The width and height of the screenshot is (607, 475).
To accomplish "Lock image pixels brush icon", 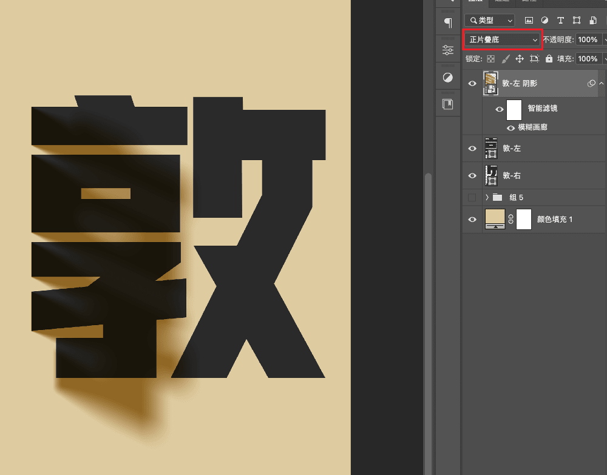I will tap(506, 59).
